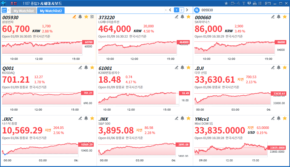The width and height of the screenshot is (290, 167).
Task: Click the edit pencil on 373220 tile
Action: [x=176, y=17]
